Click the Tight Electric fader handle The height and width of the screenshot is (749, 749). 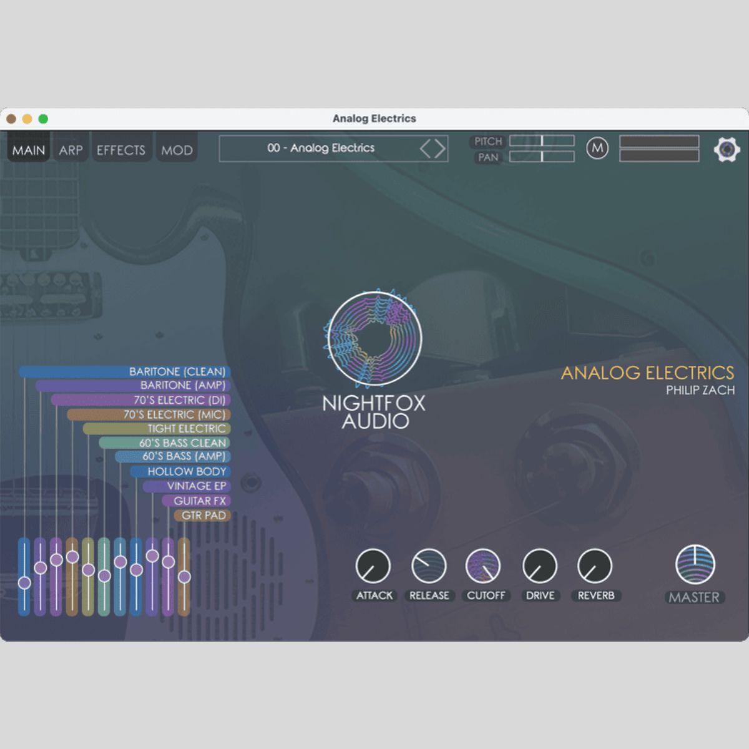pyautogui.click(x=89, y=569)
